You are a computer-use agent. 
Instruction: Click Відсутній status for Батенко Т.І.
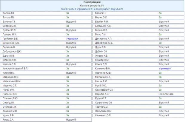click(71, 22)
